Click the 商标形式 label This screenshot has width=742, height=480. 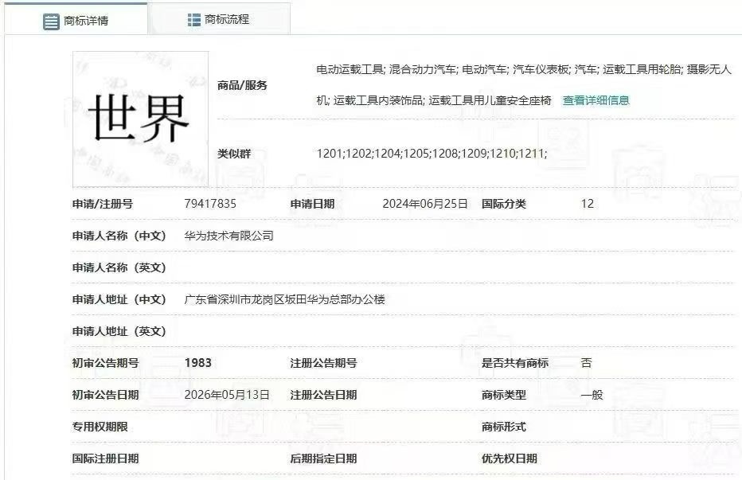504,427
